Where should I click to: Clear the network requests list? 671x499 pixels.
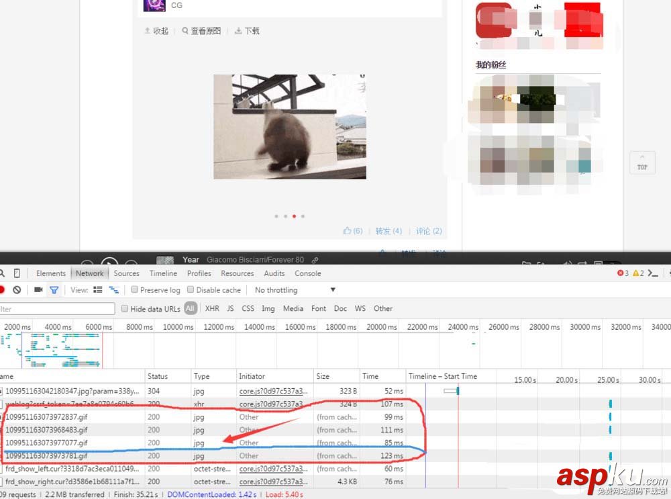click(17, 289)
